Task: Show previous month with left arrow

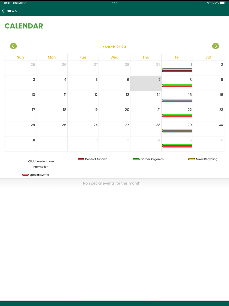Action: click(13, 46)
